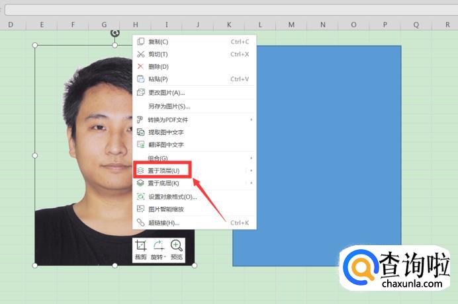Click the PDF convert icon
The width and height of the screenshot is (458, 304).
point(140,120)
